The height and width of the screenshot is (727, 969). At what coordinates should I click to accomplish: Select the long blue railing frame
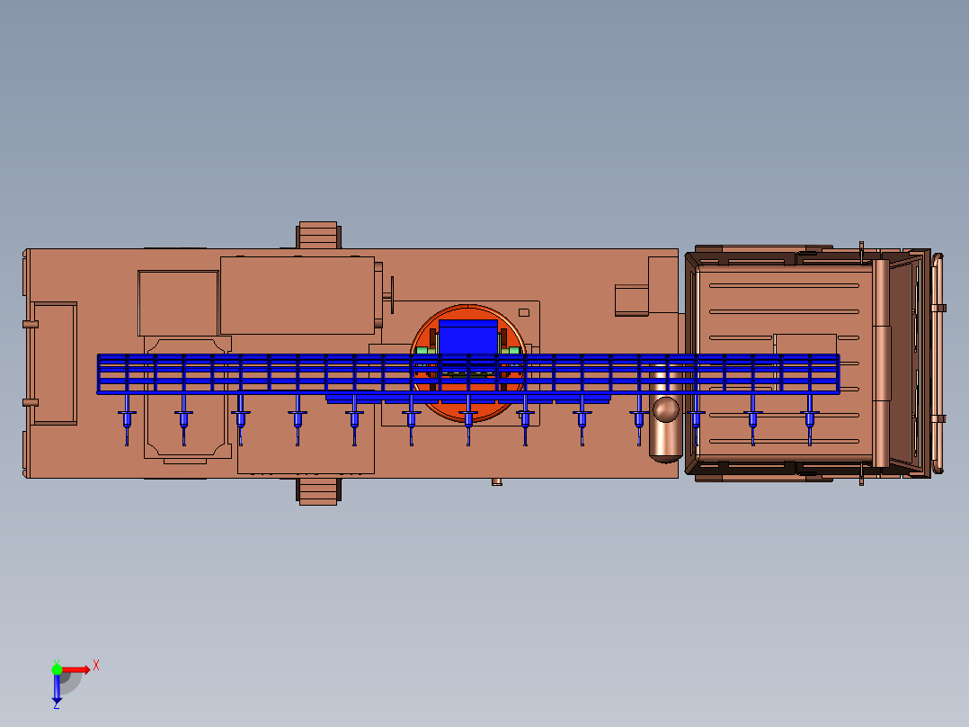pos(467,373)
